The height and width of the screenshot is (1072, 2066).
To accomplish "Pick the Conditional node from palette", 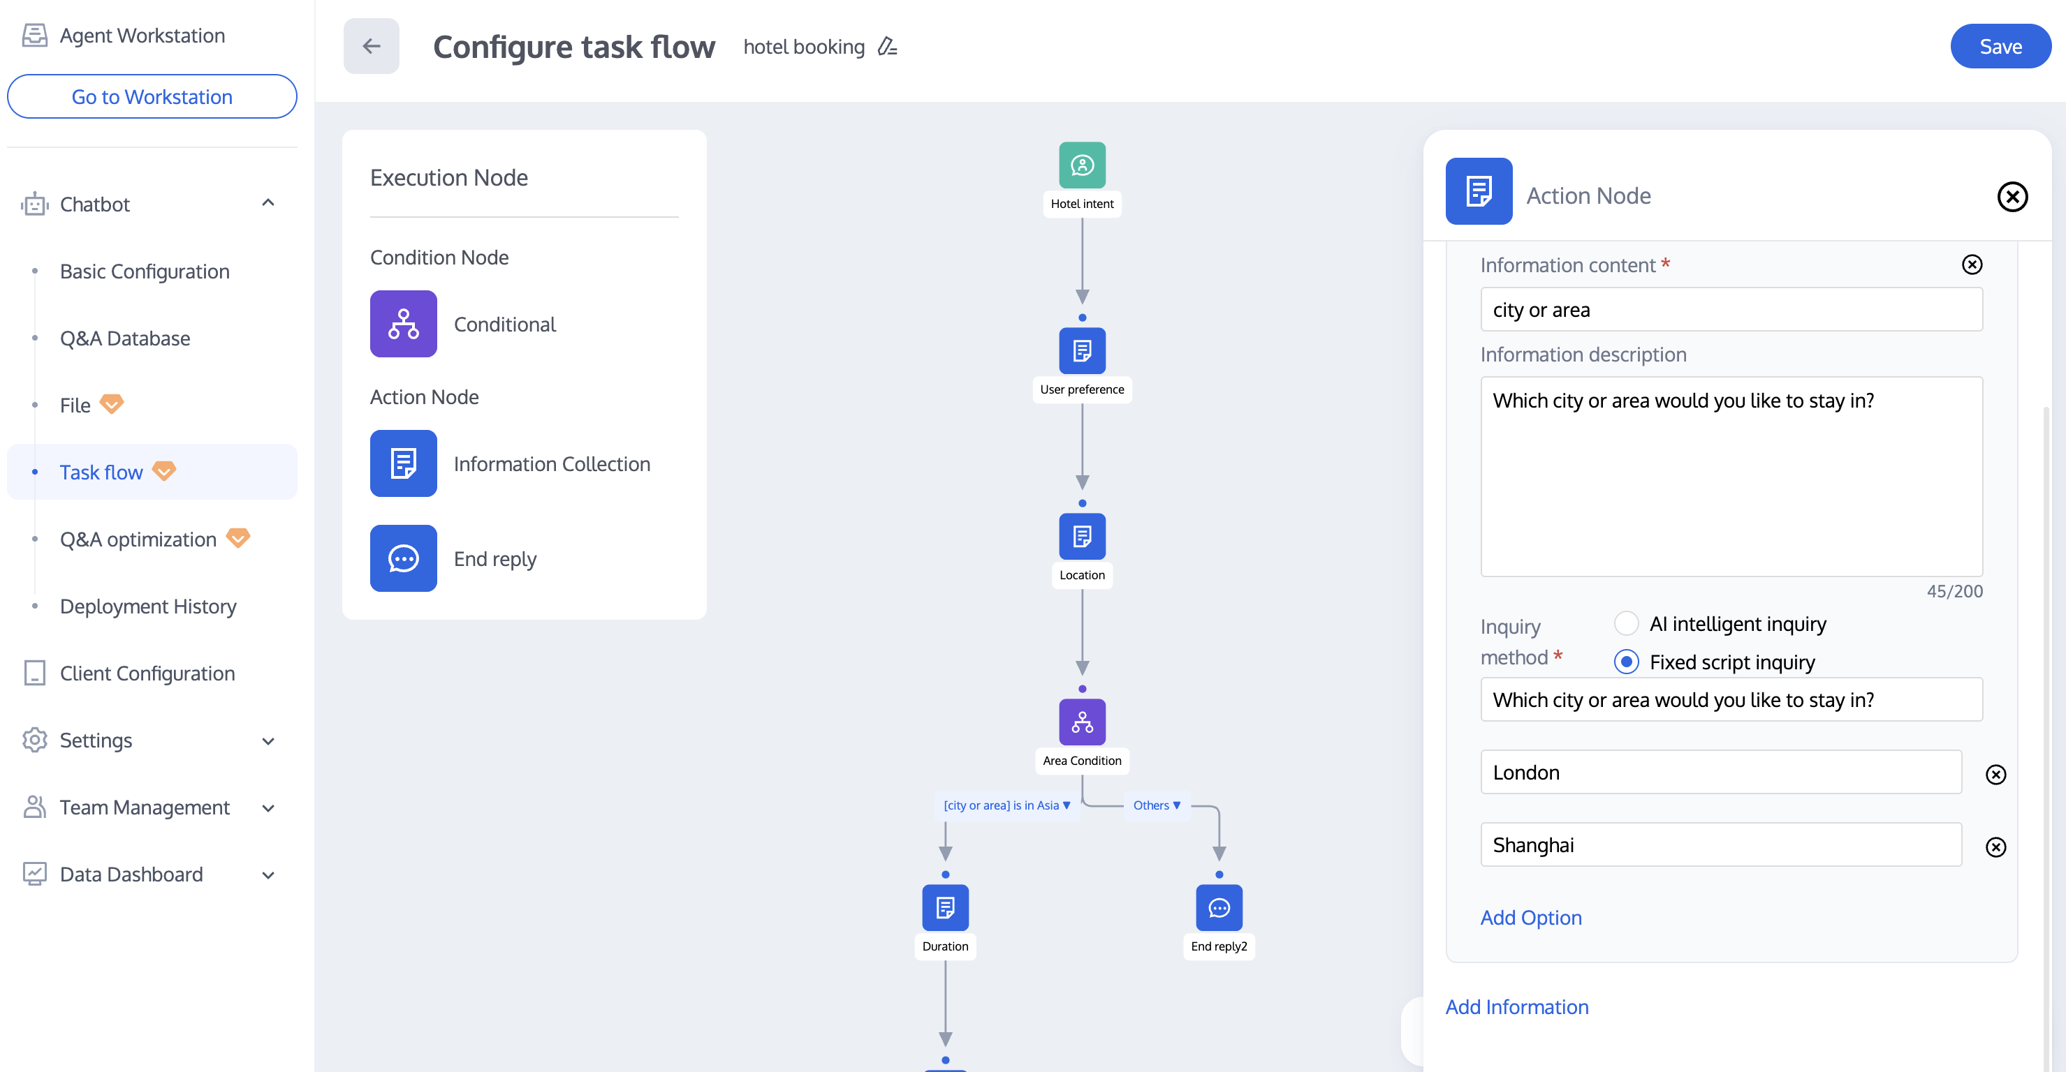I will (404, 324).
